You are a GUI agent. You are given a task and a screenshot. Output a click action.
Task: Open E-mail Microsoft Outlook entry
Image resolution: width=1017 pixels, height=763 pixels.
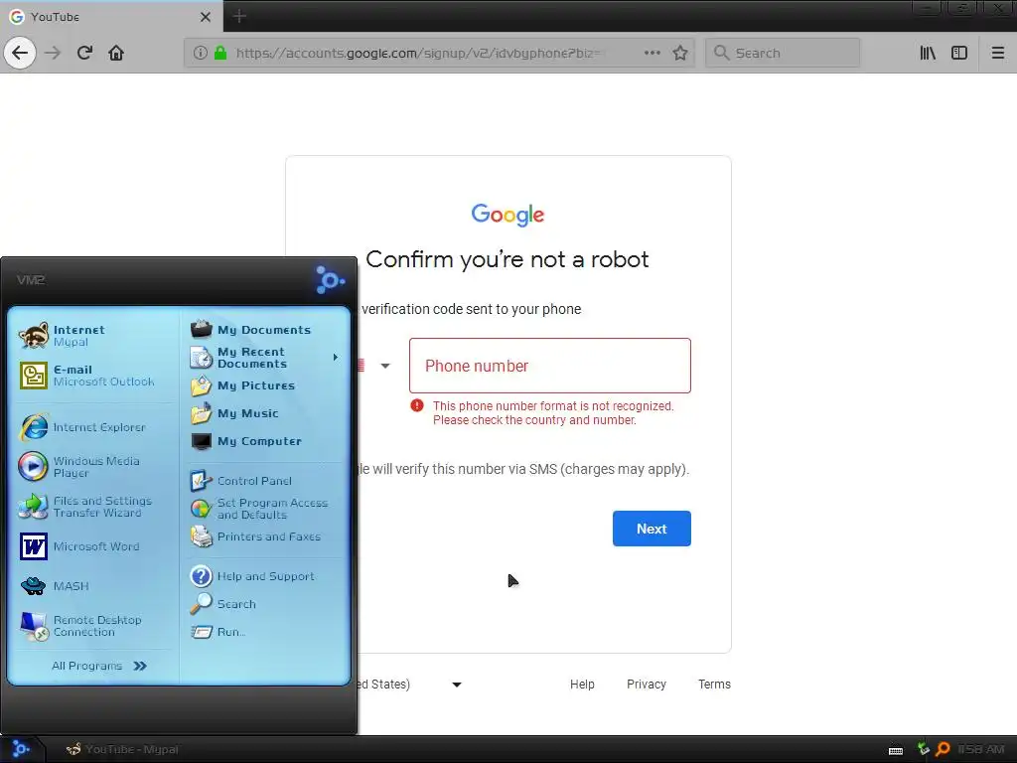(x=94, y=375)
